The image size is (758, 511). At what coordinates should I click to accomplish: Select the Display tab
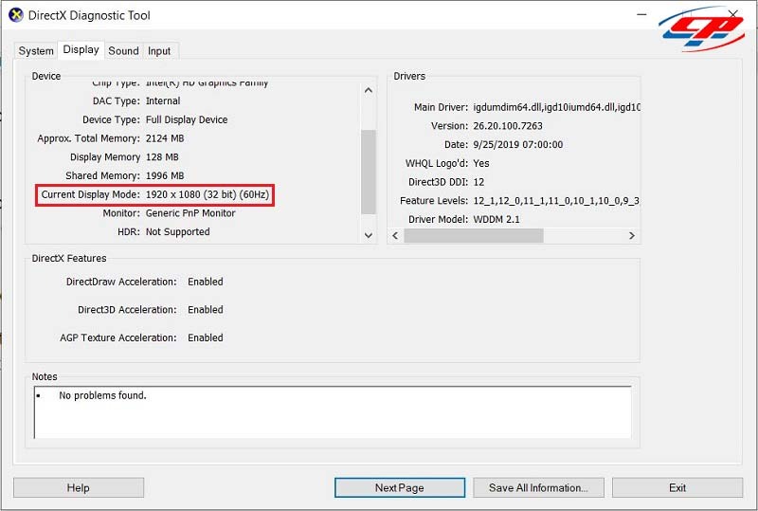[81, 50]
